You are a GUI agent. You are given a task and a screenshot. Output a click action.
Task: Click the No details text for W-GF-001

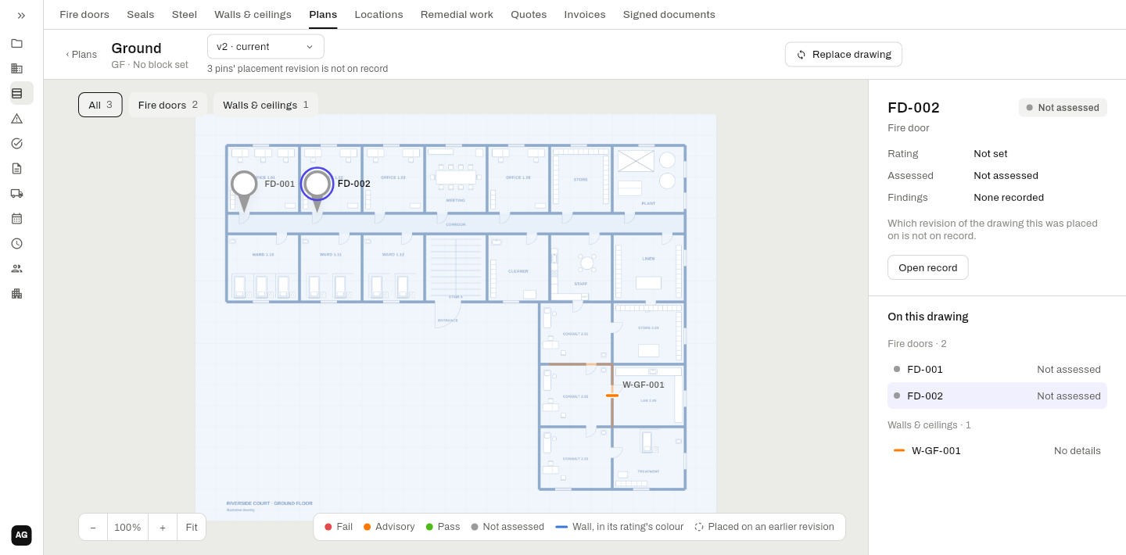[1078, 451]
